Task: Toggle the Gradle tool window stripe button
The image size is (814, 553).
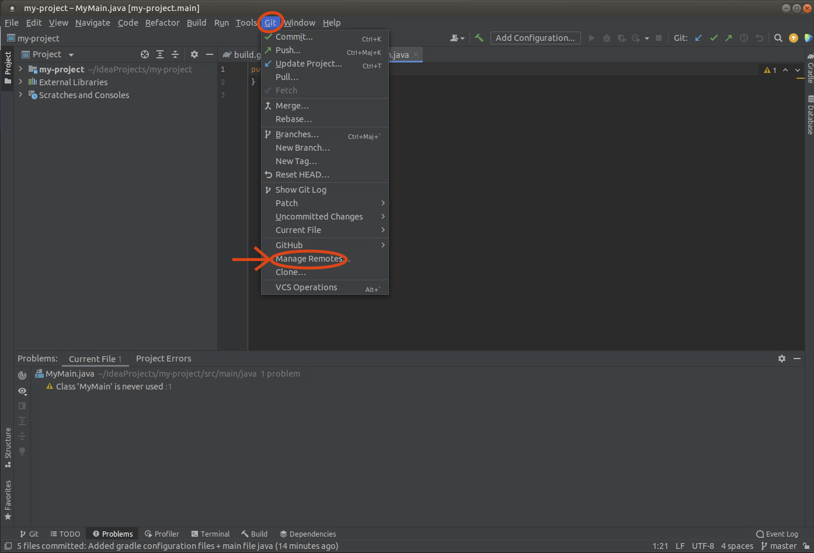Action: pyautogui.click(x=810, y=69)
